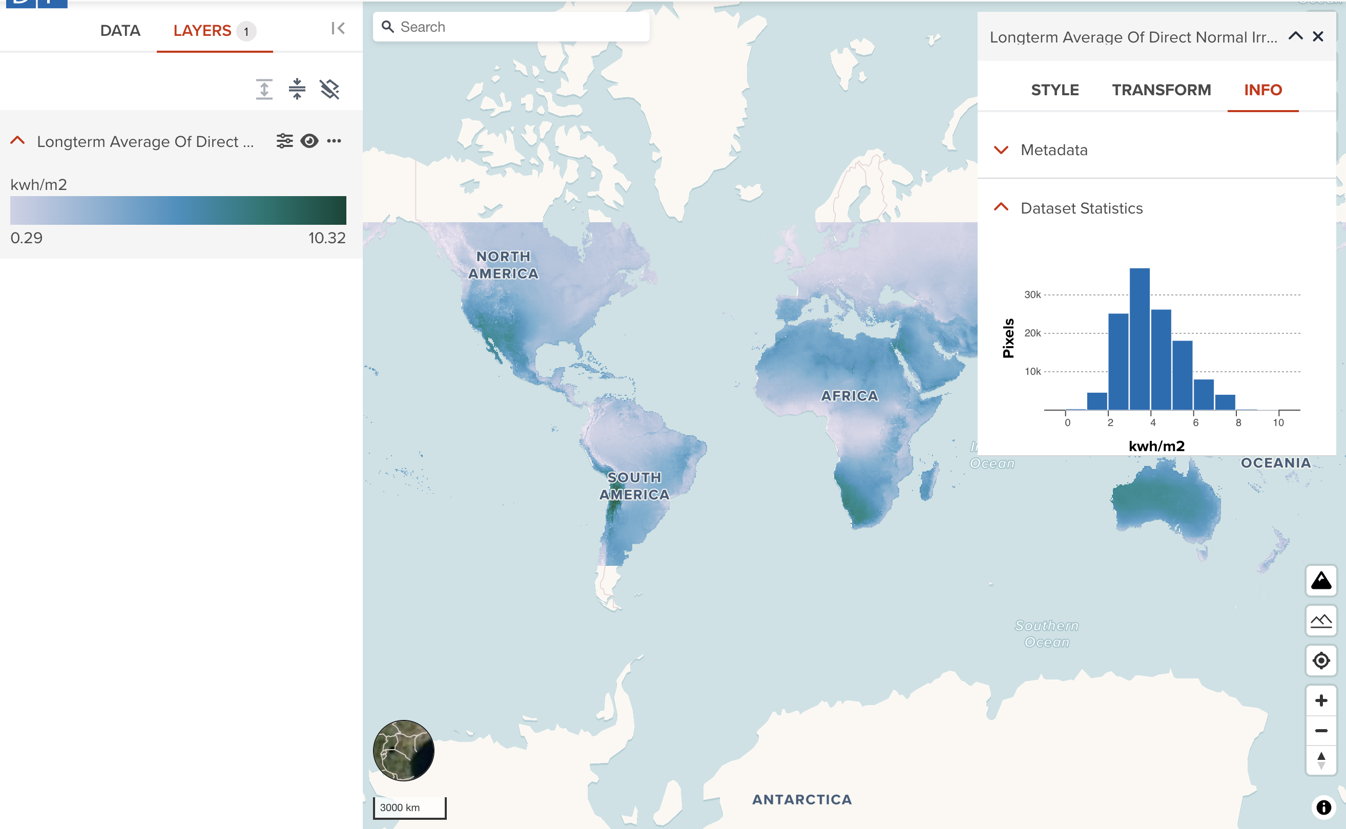Collapse the left sidebar panel
1346x829 pixels.
coord(338,29)
